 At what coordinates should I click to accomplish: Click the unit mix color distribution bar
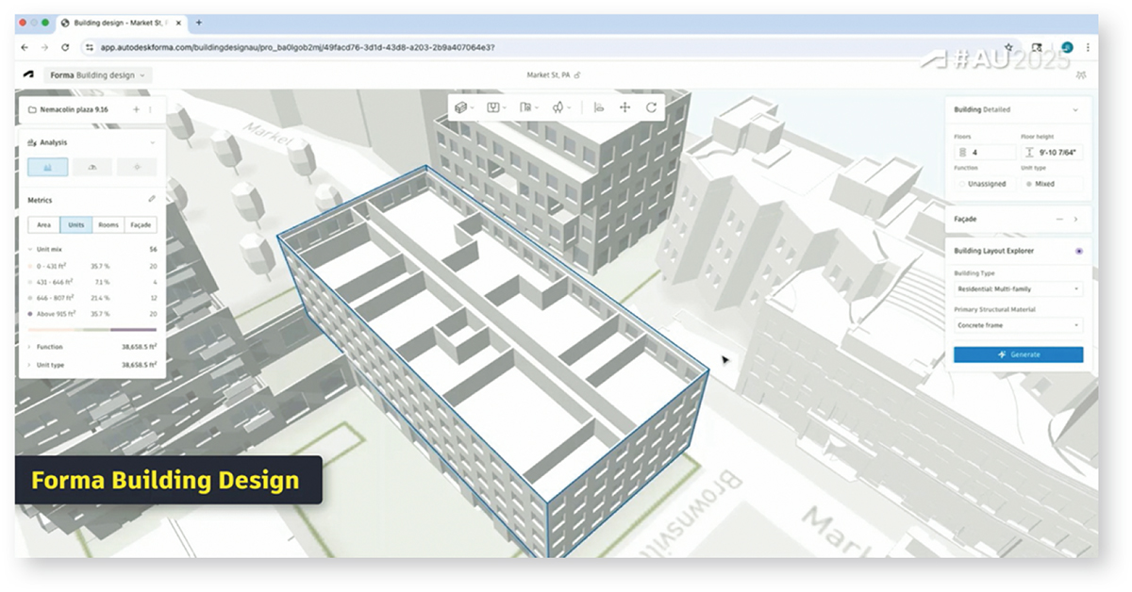tap(92, 330)
